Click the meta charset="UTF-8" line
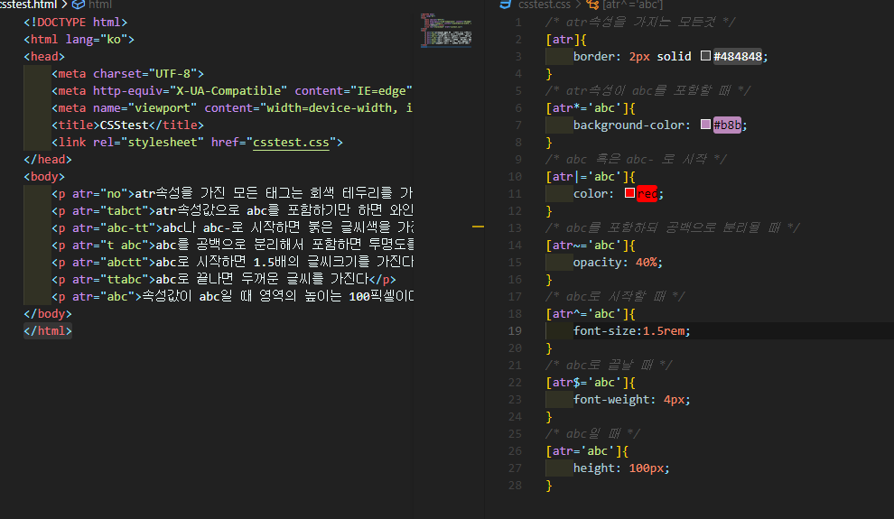The width and height of the screenshot is (894, 519). pyautogui.click(x=127, y=73)
